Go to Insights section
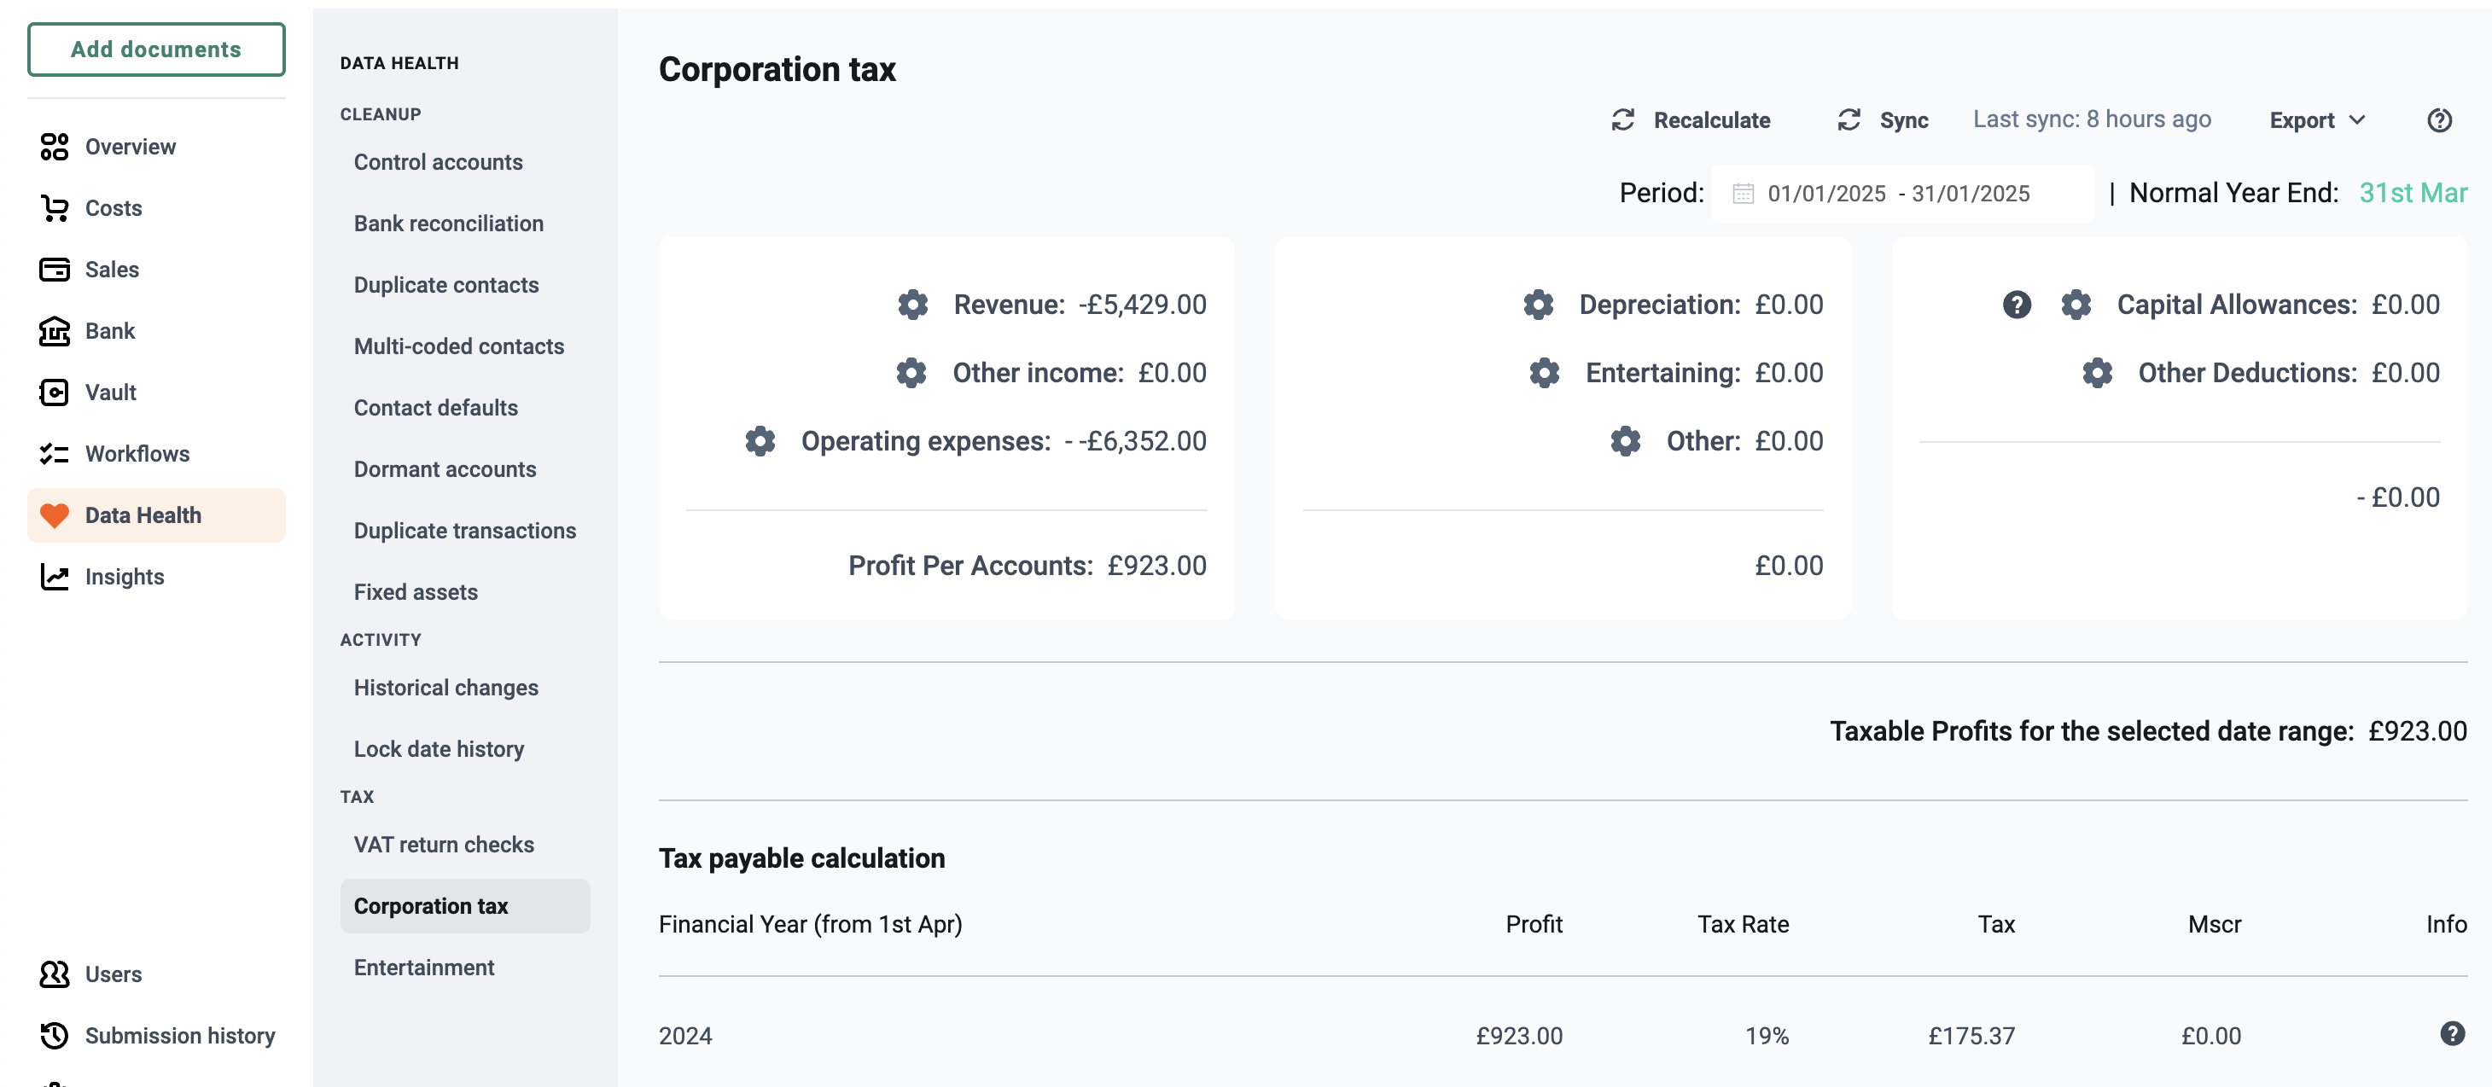The height and width of the screenshot is (1087, 2492). 125,577
